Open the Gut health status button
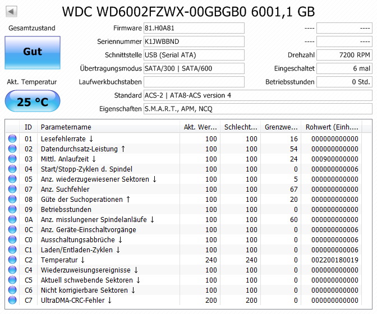 33,53
